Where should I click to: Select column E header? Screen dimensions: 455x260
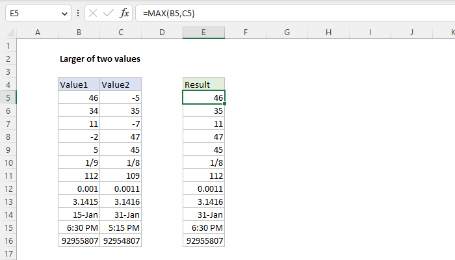click(203, 32)
